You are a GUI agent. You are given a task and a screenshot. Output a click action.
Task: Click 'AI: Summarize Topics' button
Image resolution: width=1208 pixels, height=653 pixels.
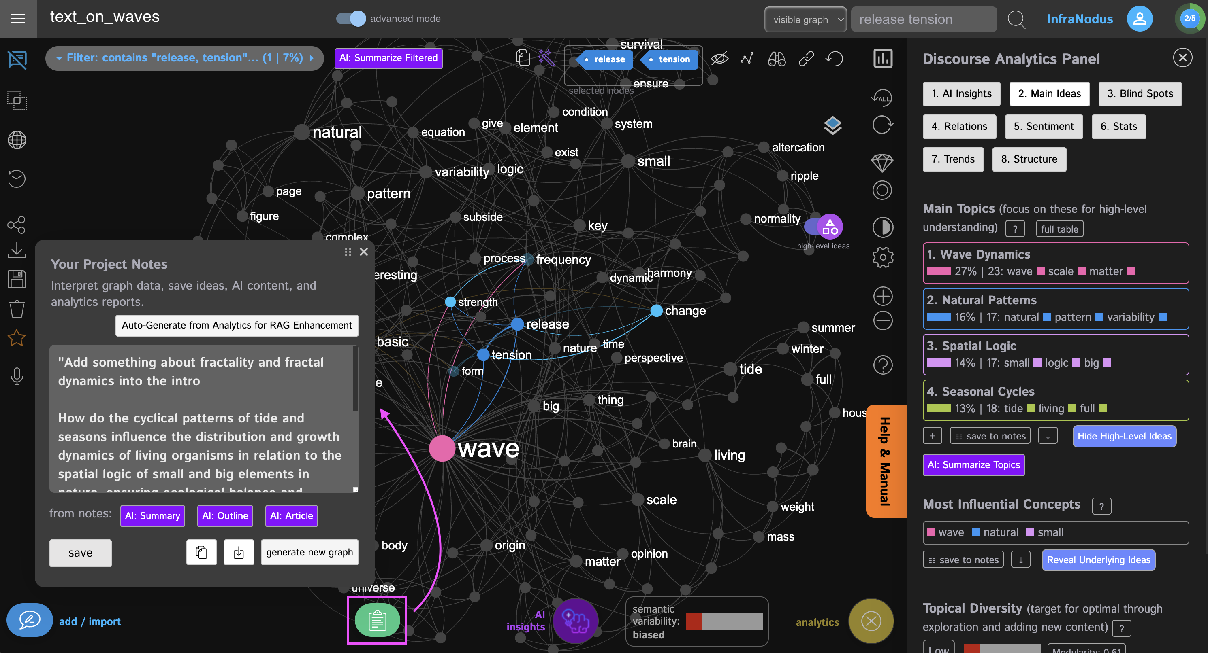973,465
